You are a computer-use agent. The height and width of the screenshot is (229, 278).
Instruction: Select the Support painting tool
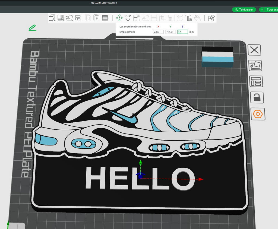click(x=171, y=18)
